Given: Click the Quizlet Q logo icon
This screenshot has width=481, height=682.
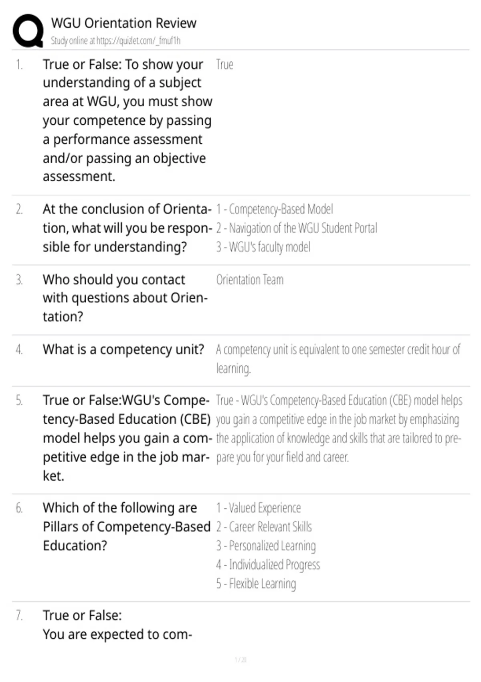Looking at the screenshot, I should [28, 30].
